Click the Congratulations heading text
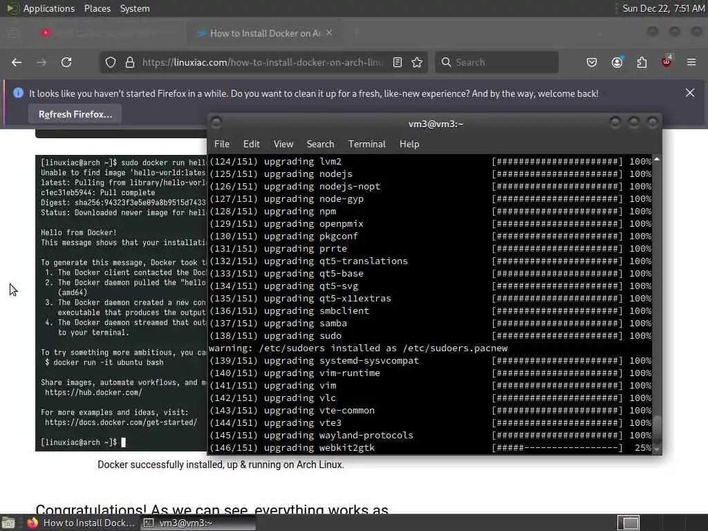708x531 pixels. tap(212, 509)
